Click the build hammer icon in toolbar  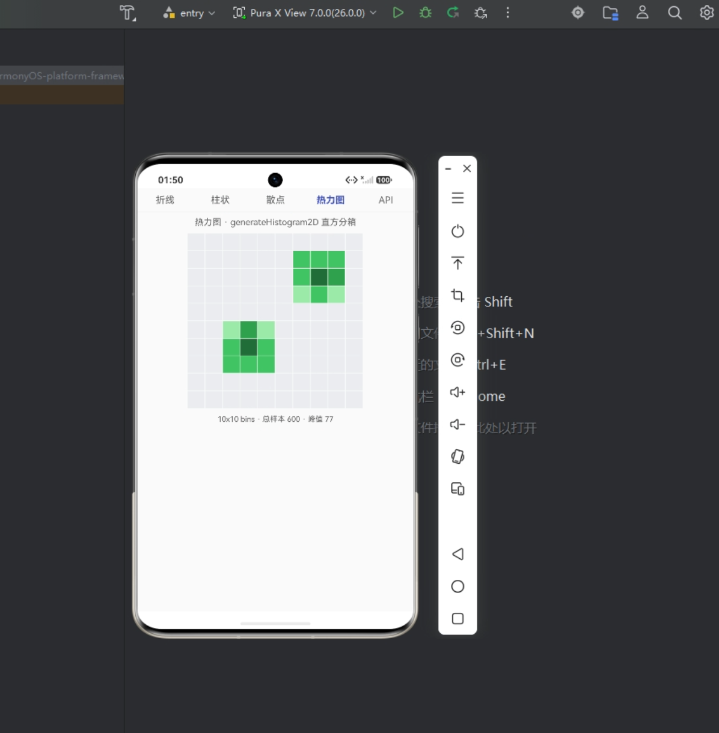pyautogui.click(x=127, y=13)
